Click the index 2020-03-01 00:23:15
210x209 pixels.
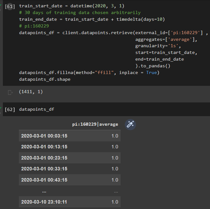click(44, 158)
